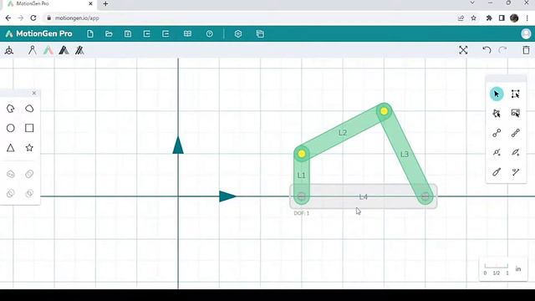Close the shapes panel
Image resolution: width=535 pixels, height=301 pixels.
point(33,93)
